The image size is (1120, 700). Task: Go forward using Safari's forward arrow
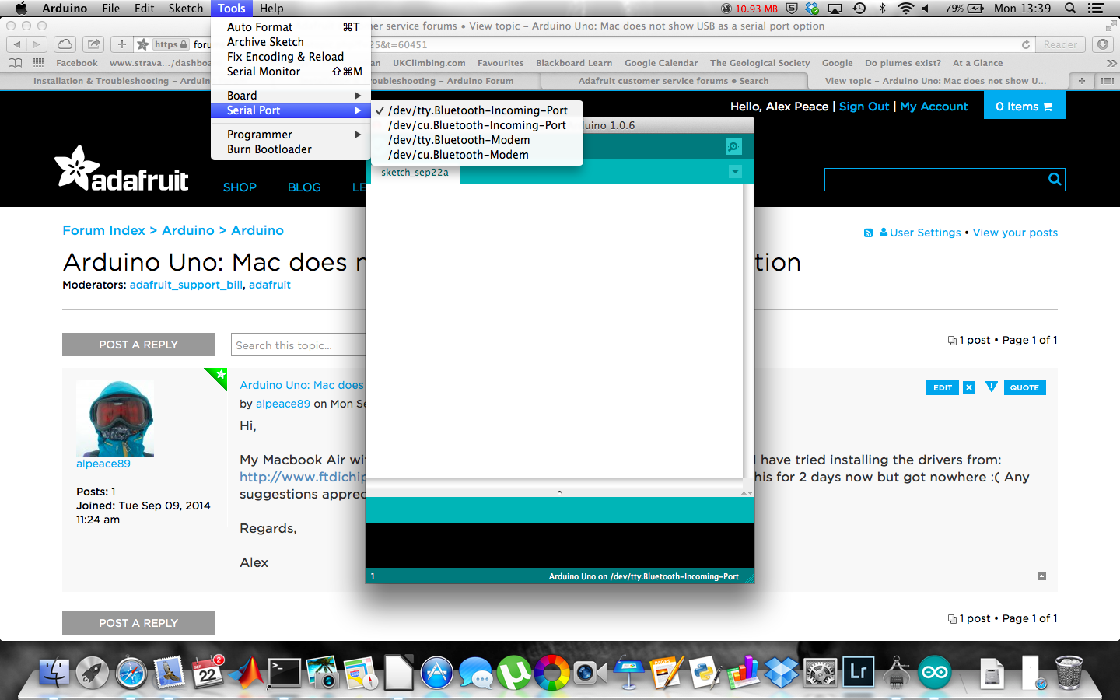(37, 44)
